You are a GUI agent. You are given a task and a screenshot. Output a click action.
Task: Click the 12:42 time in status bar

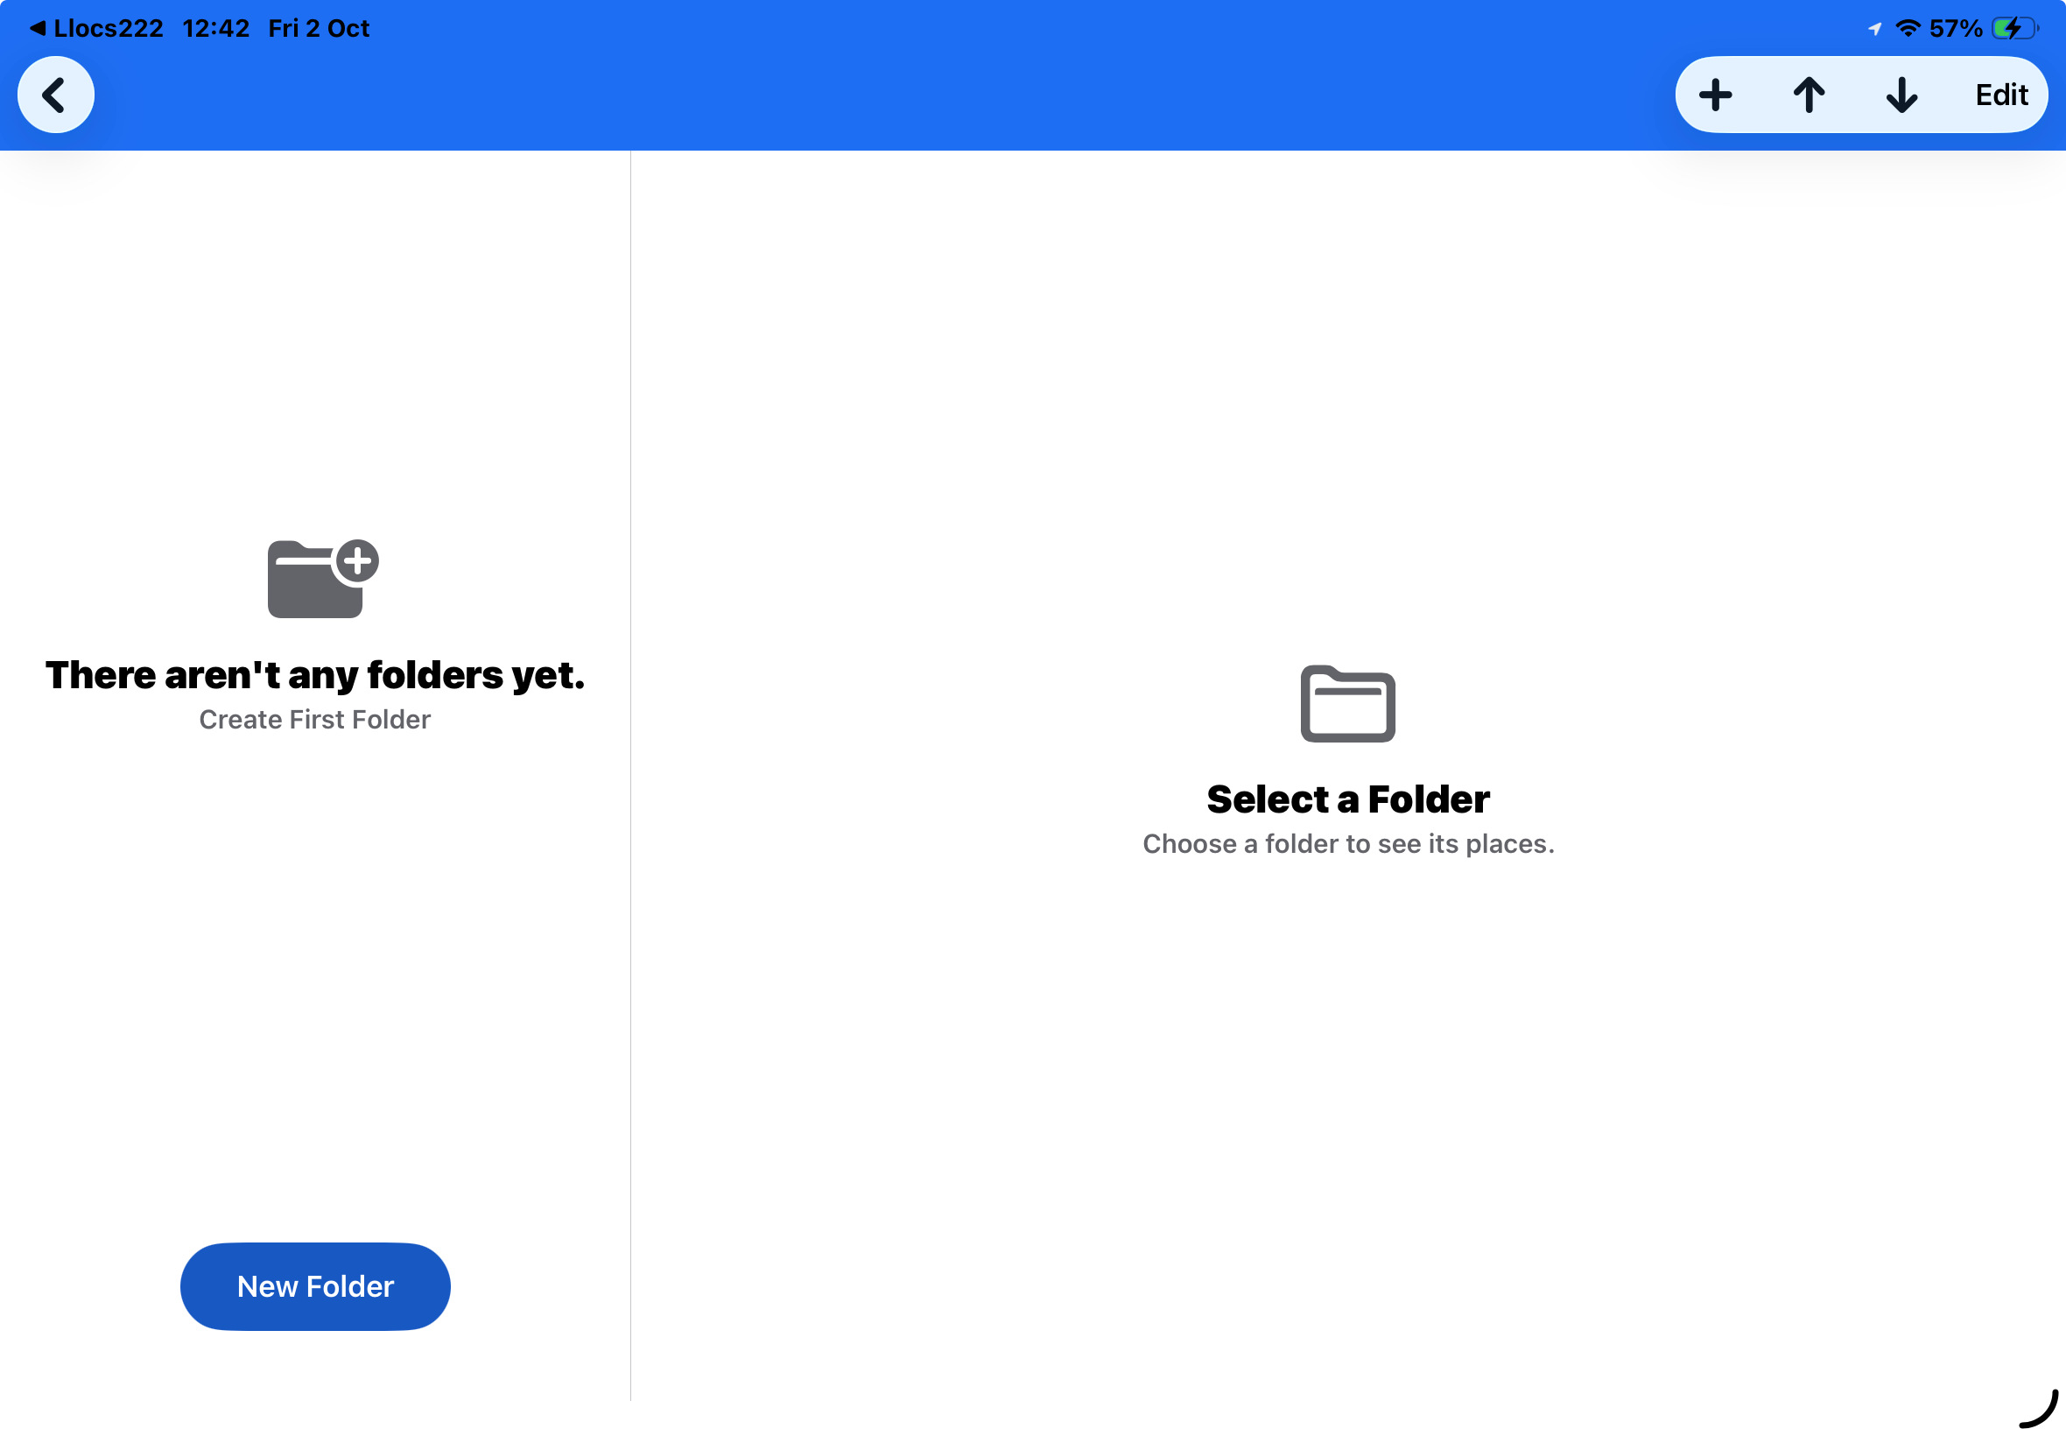[x=216, y=28]
